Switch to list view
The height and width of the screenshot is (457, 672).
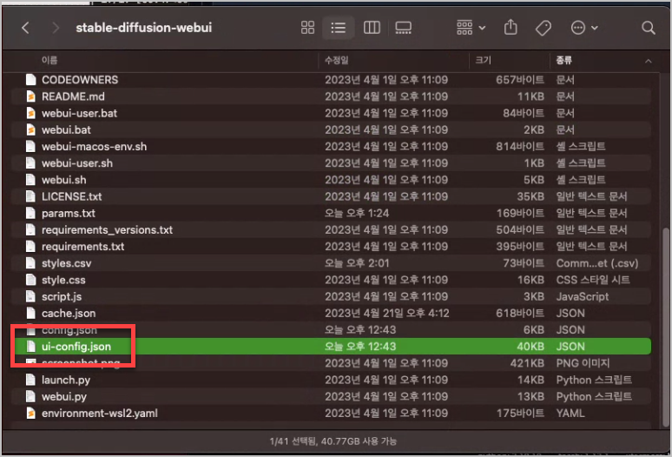(338, 28)
